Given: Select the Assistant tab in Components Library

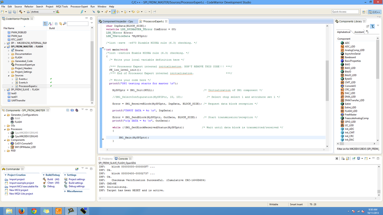Looking at the screenshot, I should [359, 32].
